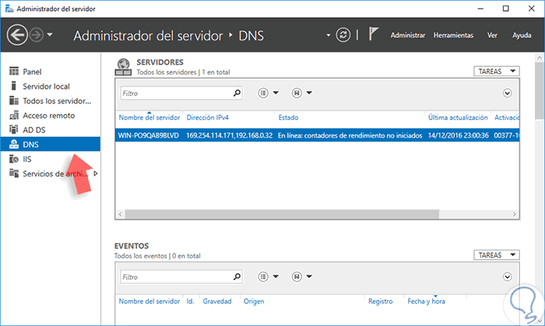This screenshot has width=545, height=326.
Task: Click the Acceso remoto icon
Action: [14, 115]
